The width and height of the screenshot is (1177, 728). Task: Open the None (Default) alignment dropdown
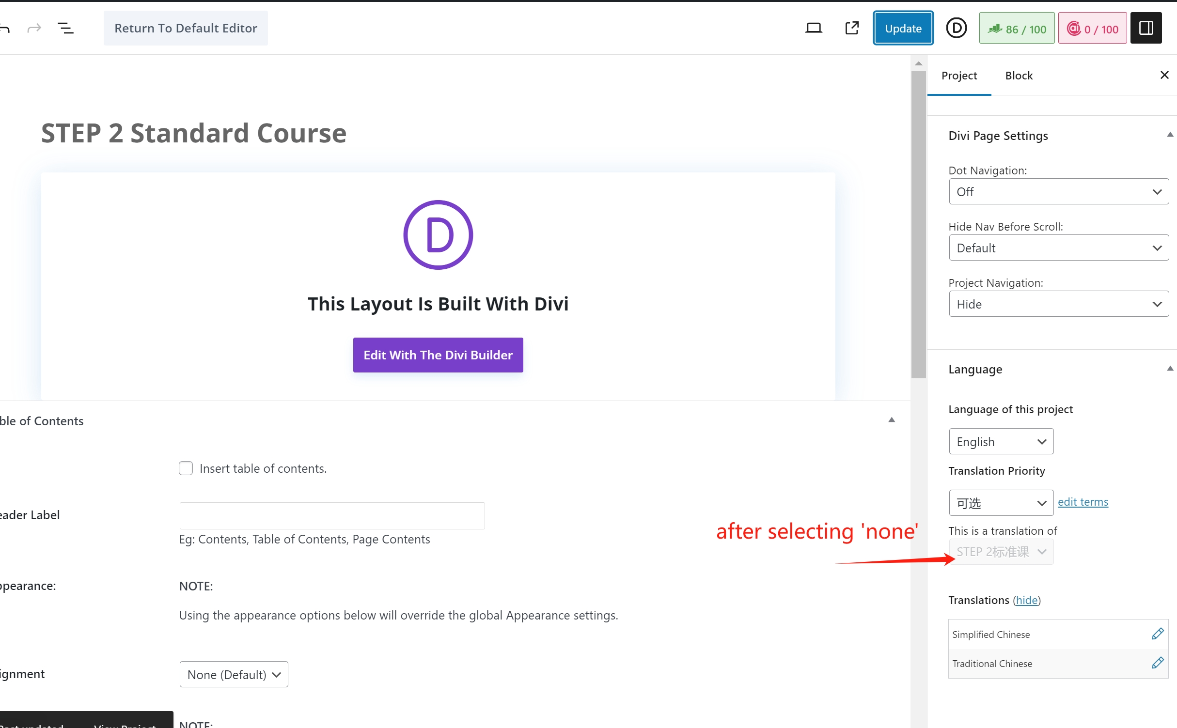tap(234, 674)
